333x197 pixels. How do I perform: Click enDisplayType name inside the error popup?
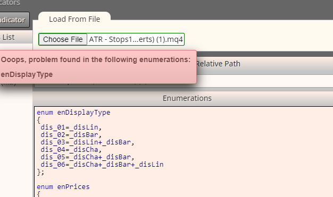click(x=27, y=75)
